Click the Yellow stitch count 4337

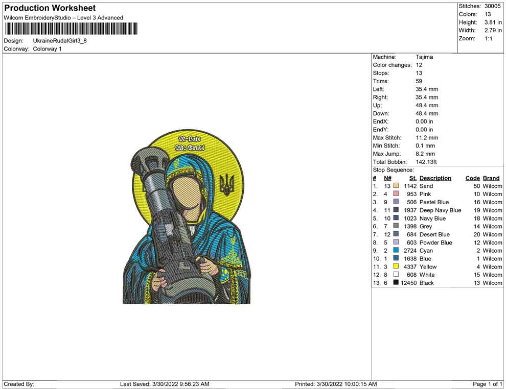[x=410, y=266]
